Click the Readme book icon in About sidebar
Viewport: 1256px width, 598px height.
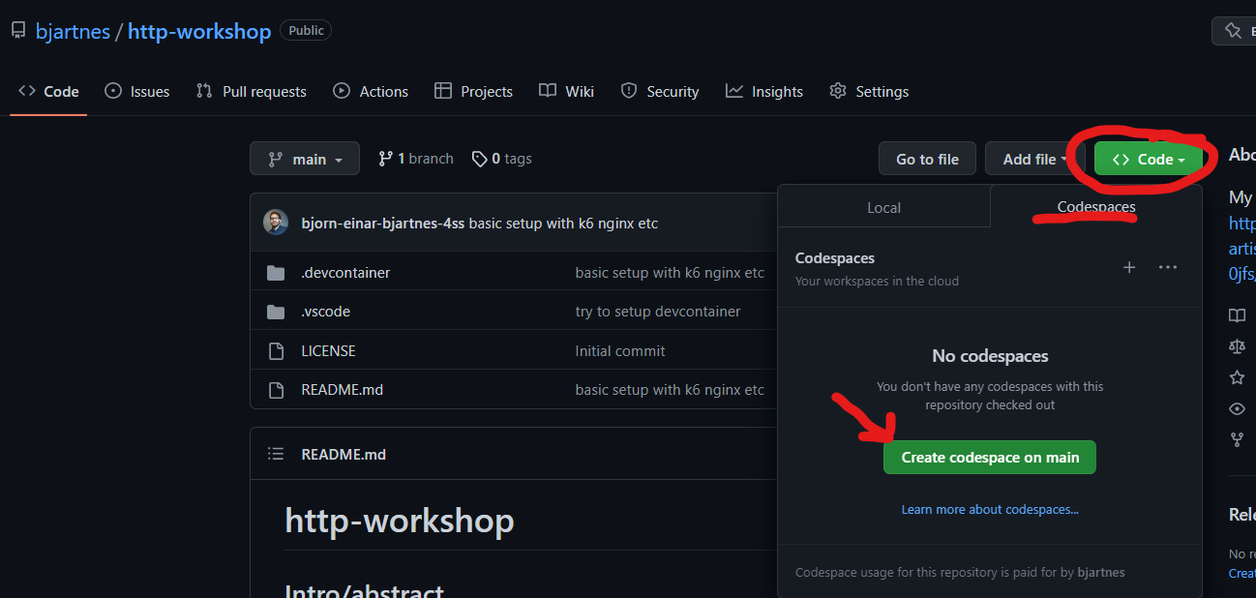click(x=1237, y=315)
